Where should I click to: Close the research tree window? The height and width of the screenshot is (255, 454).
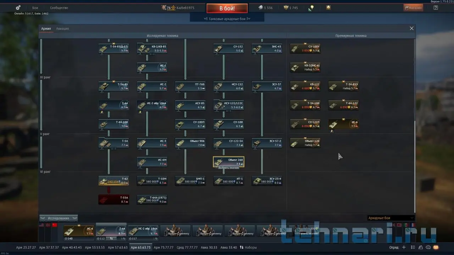411,28
